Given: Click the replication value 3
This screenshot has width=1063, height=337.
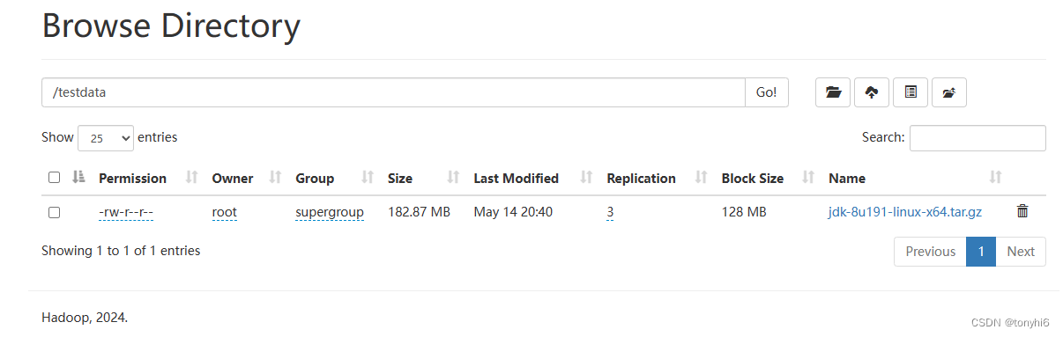Looking at the screenshot, I should [x=610, y=212].
